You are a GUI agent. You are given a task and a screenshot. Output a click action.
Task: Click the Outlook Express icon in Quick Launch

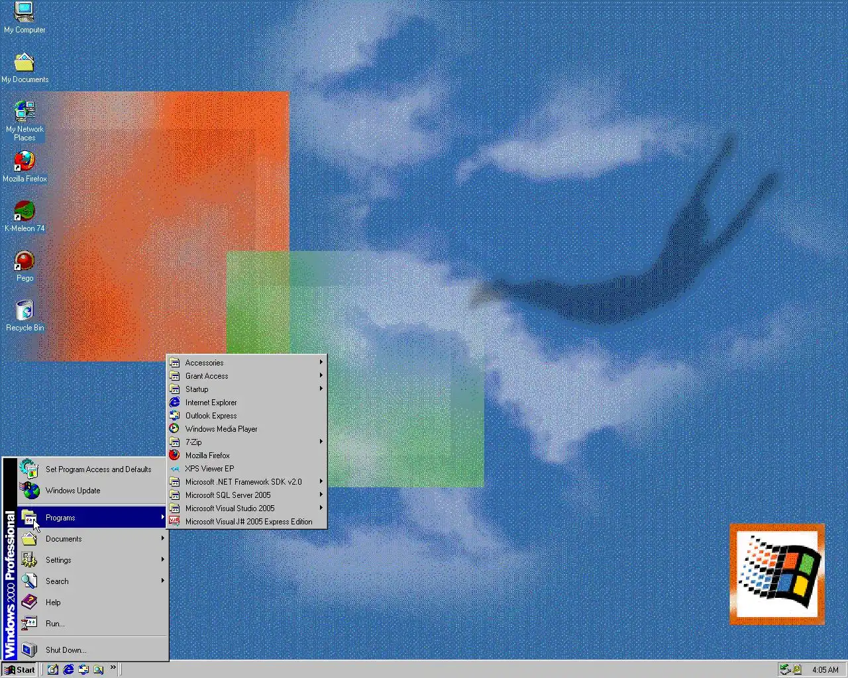coord(83,669)
